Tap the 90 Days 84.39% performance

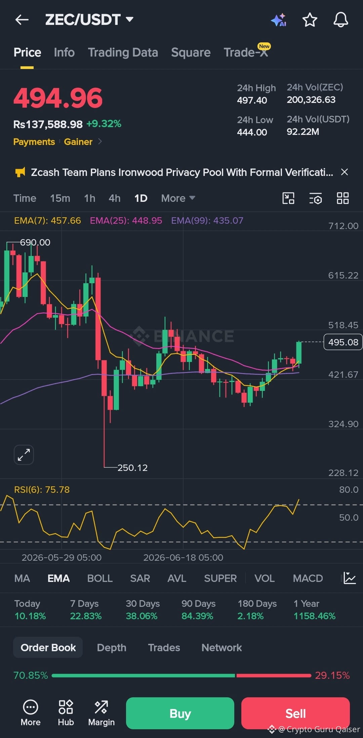pos(198,610)
